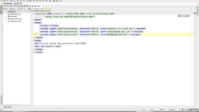The image size is (199, 112).
Task: Click 'jquery-1.6.2.min.js' src value in code
Action: pos(119,29)
